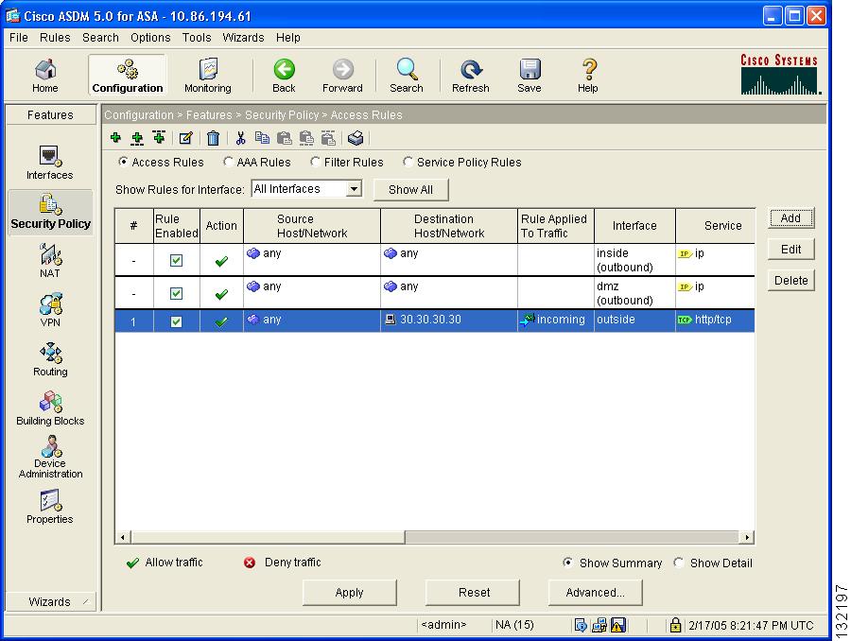Expand the Wizards panel in sidebar
Screen dimensions: 851x641
pyautogui.click(x=50, y=602)
